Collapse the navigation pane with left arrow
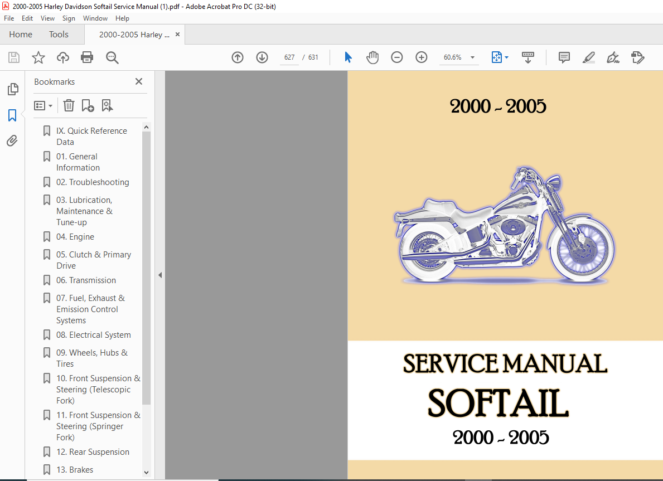 (160, 275)
